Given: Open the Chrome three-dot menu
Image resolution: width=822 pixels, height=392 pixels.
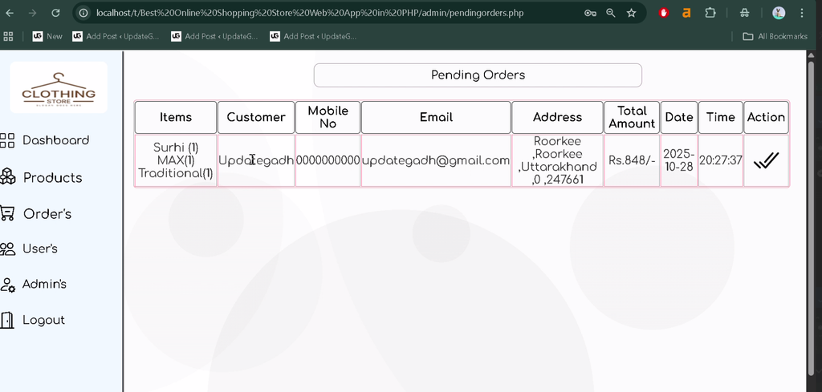Looking at the screenshot, I should pos(802,13).
